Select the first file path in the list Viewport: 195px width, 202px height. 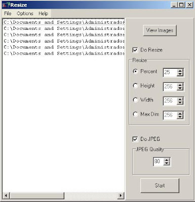pyautogui.click(x=64, y=22)
